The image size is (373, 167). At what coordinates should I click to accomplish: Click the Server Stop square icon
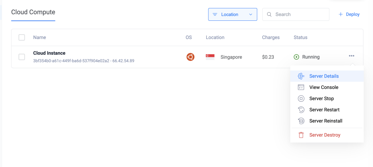(x=301, y=98)
